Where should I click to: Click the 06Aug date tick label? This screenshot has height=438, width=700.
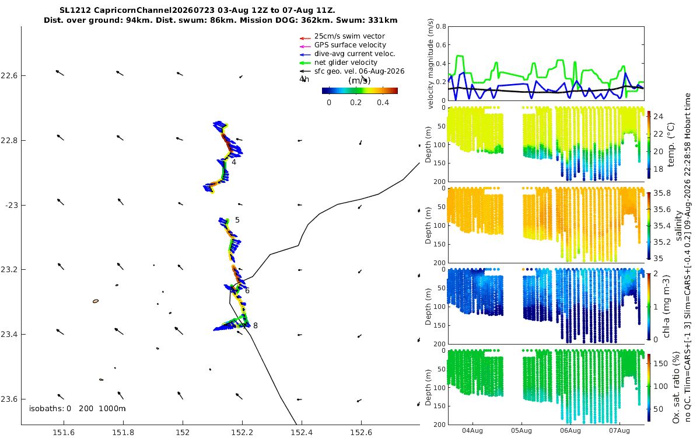point(570,431)
